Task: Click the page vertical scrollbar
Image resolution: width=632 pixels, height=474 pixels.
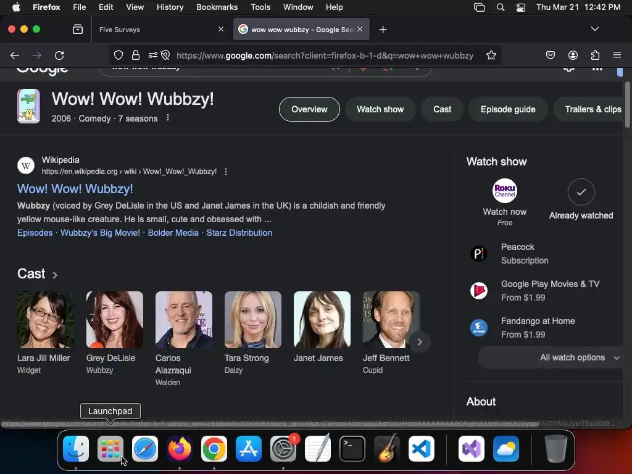Action: point(627,105)
